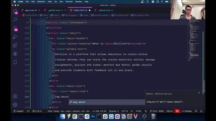
Task: Switch to _global.scss tab
Action: (54, 10)
